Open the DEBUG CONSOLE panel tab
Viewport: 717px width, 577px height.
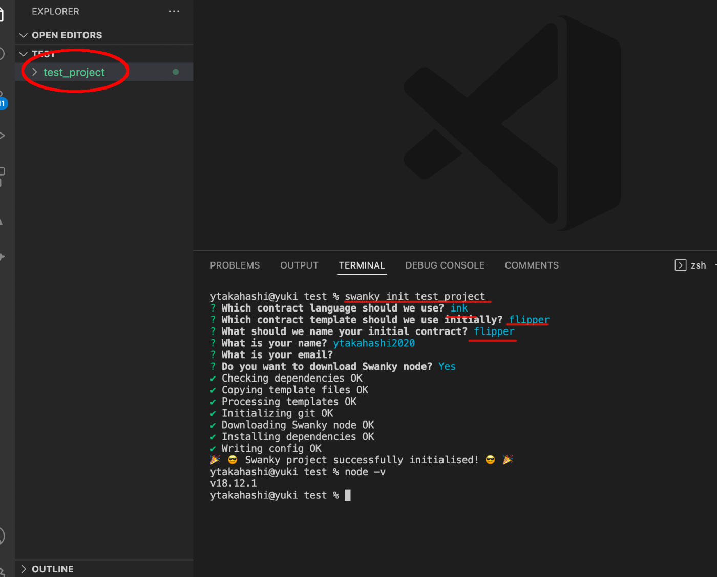445,265
